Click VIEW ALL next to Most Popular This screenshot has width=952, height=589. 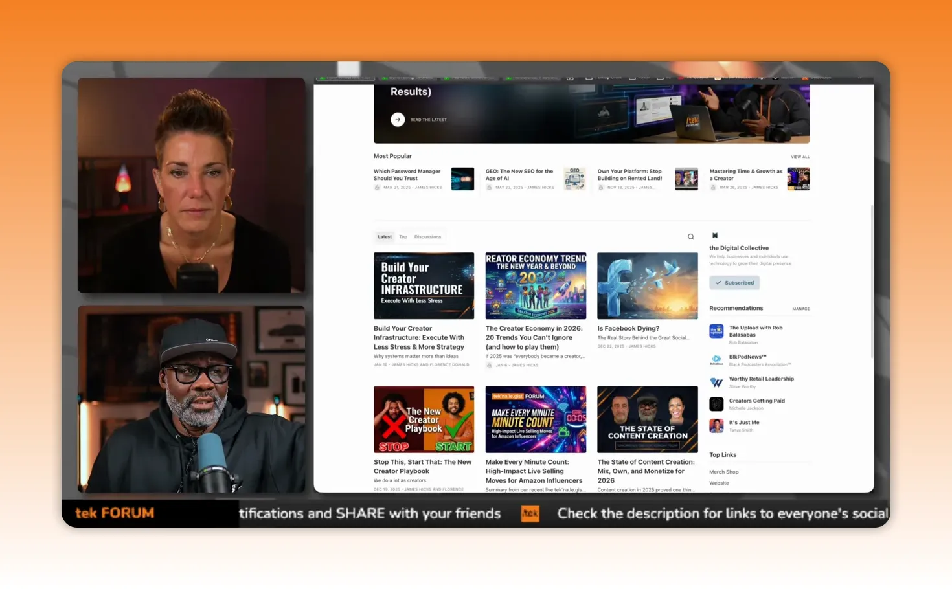[x=800, y=156]
